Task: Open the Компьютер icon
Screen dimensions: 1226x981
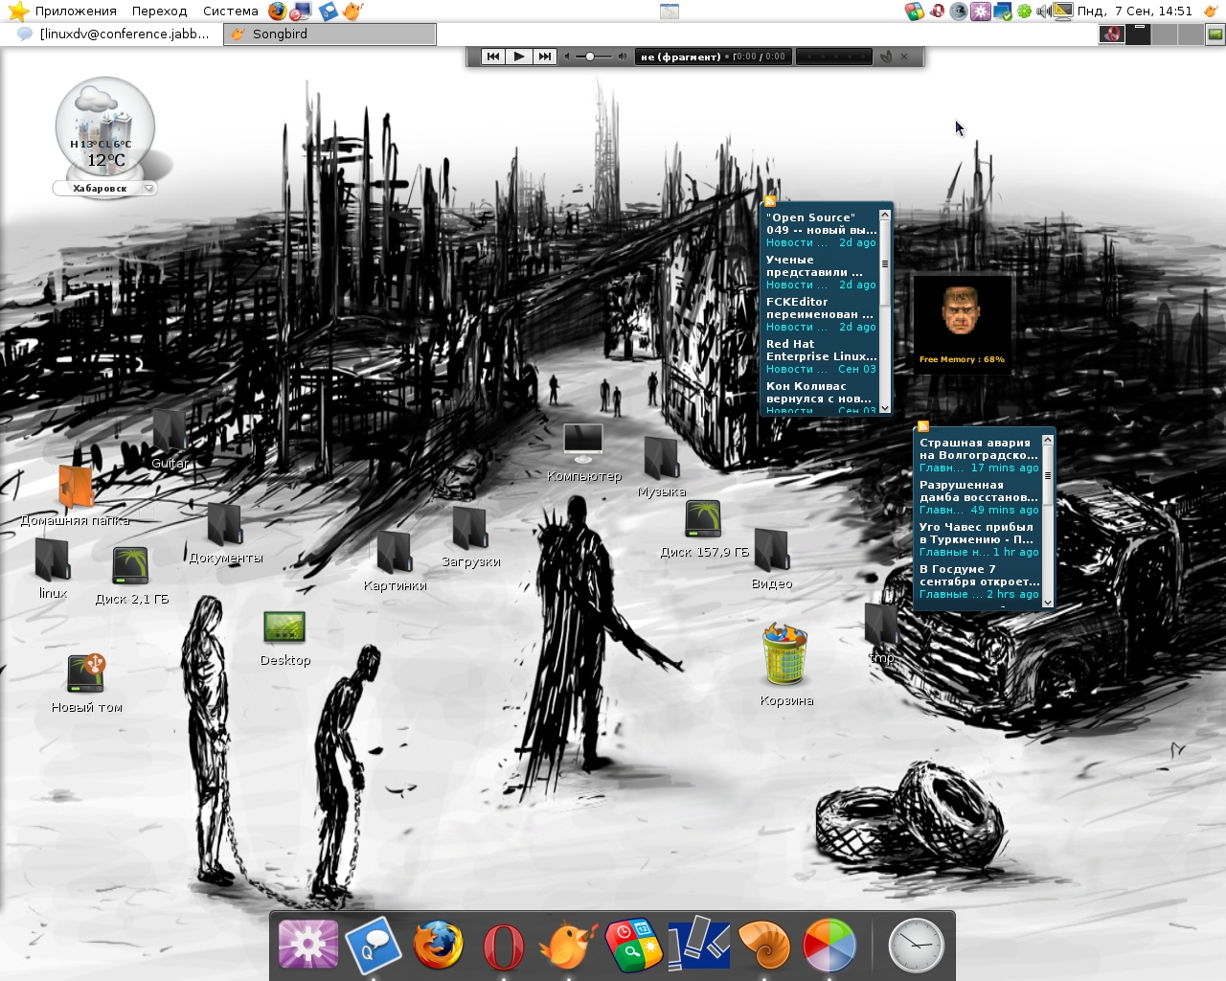Action: pyautogui.click(x=583, y=452)
